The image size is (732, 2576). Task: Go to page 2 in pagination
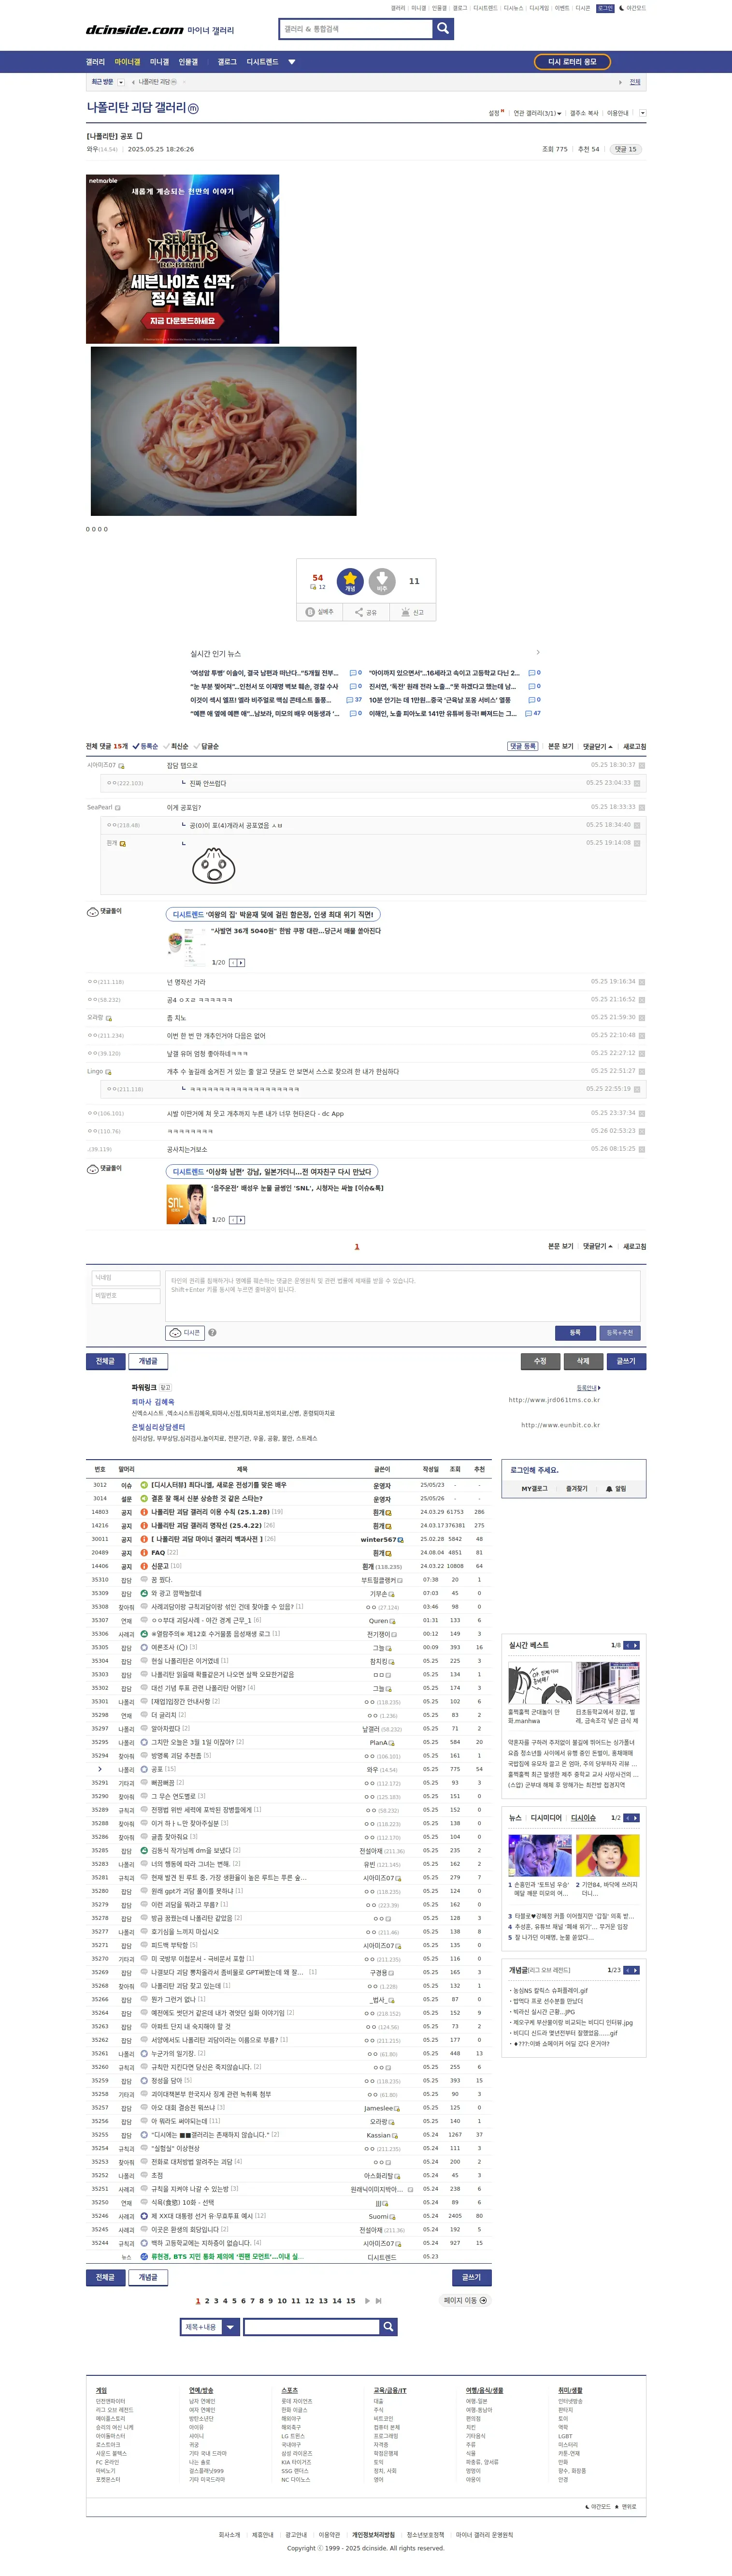[x=207, y=2300]
